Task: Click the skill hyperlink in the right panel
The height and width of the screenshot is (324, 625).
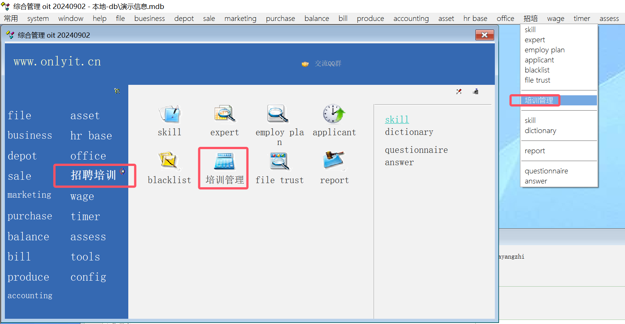Action: coord(397,120)
